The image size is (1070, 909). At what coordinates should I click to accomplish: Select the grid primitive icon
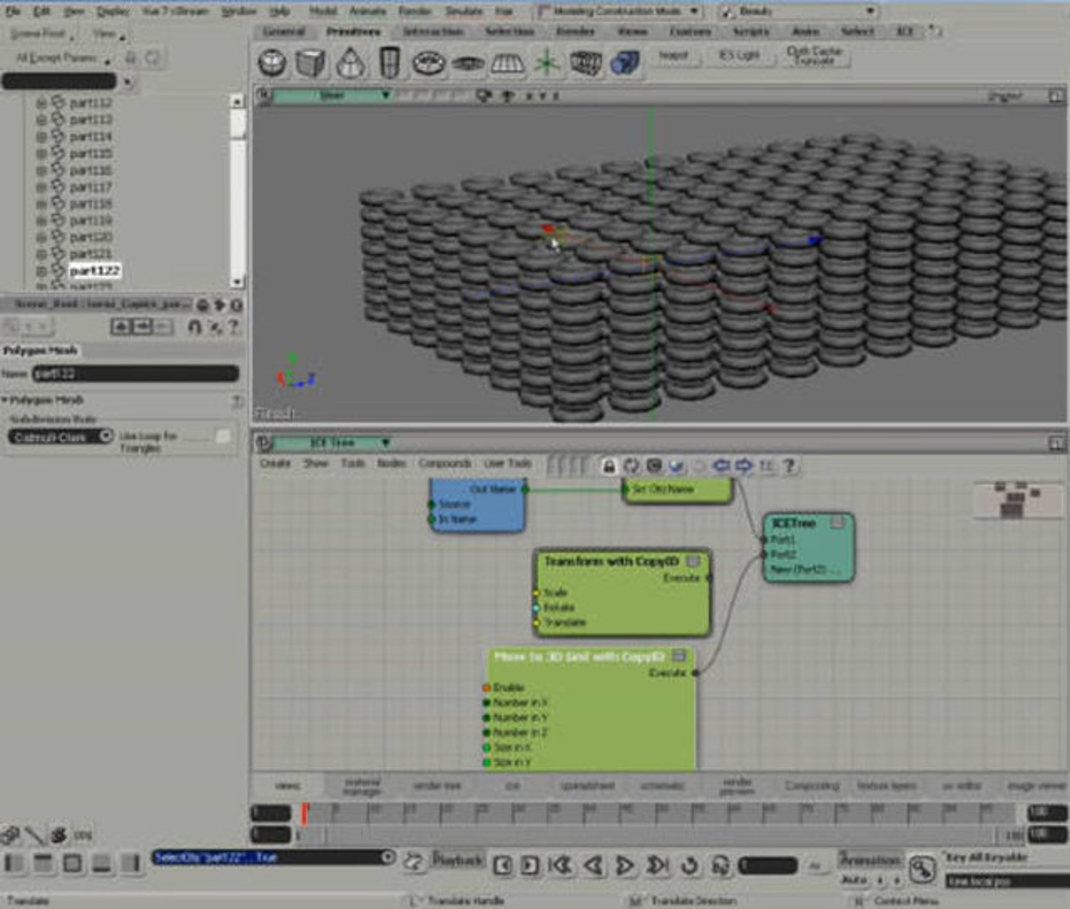click(x=507, y=63)
